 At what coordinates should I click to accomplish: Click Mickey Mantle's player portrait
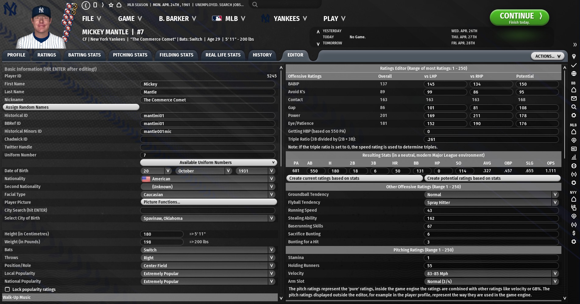pos(41,27)
